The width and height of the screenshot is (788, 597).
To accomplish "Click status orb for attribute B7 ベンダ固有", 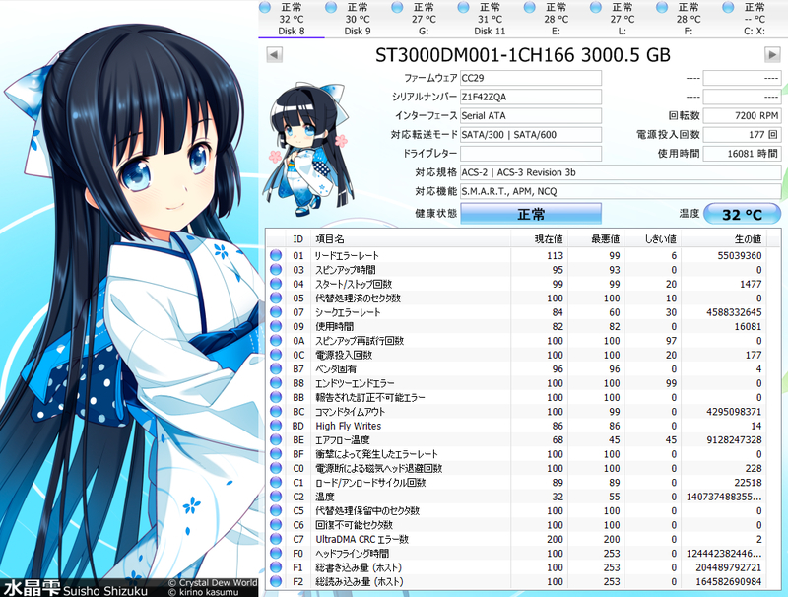I will 276,368.
